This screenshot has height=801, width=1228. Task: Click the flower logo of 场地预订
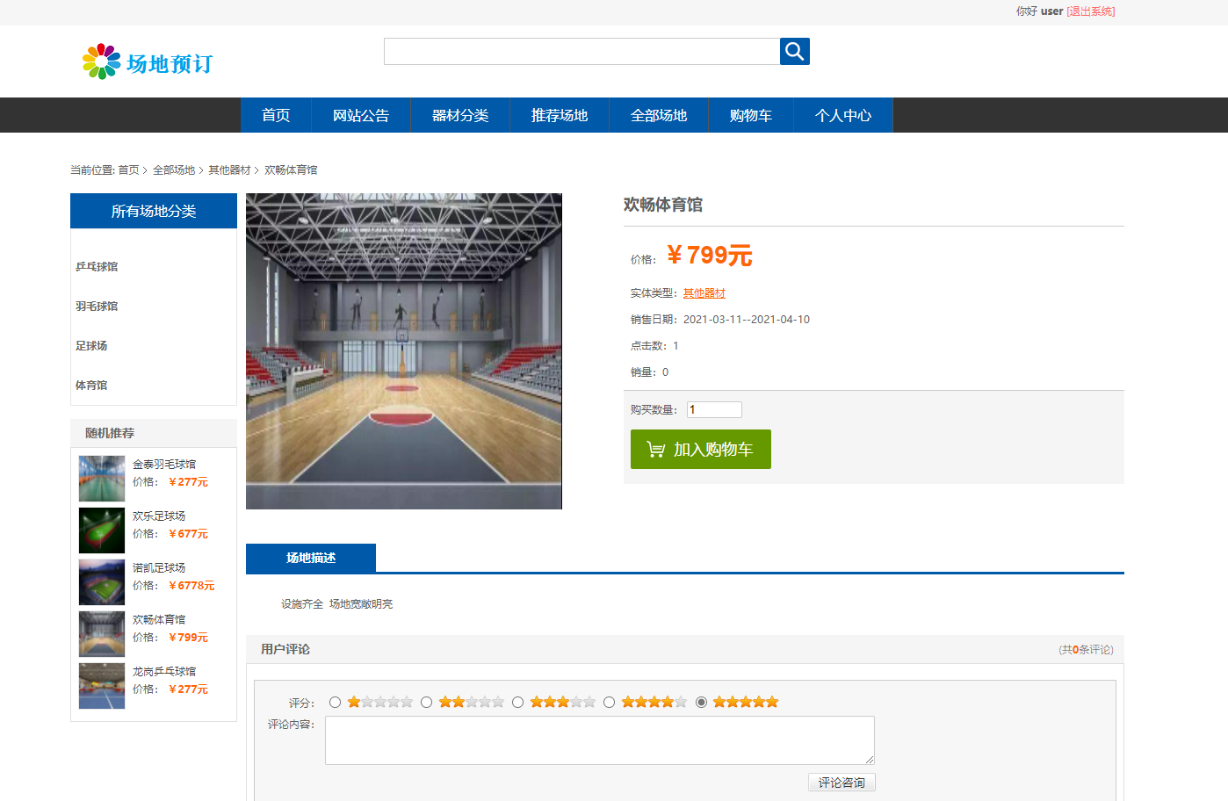pyautogui.click(x=100, y=61)
